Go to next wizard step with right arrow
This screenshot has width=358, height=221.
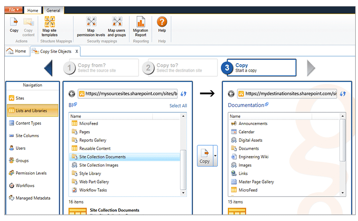(x=311, y=68)
